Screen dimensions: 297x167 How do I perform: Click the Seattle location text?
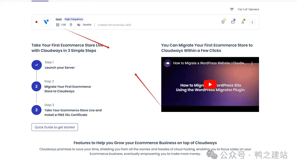[x=87, y=25]
